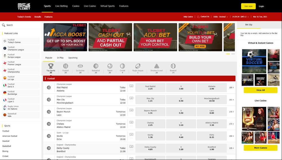
Task: Open American football in Sports list
Action: tap(10, 136)
